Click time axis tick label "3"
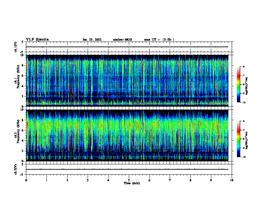 coord(88,180)
